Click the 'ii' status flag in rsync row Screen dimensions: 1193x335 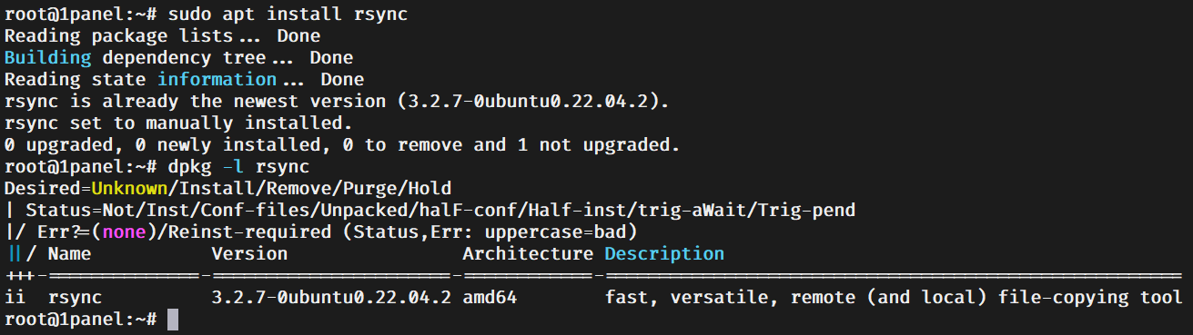point(15,297)
